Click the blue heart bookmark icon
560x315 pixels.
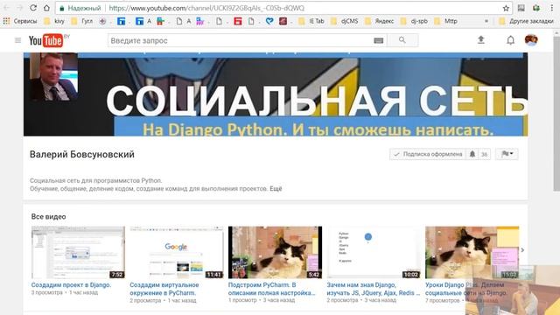coord(269,21)
